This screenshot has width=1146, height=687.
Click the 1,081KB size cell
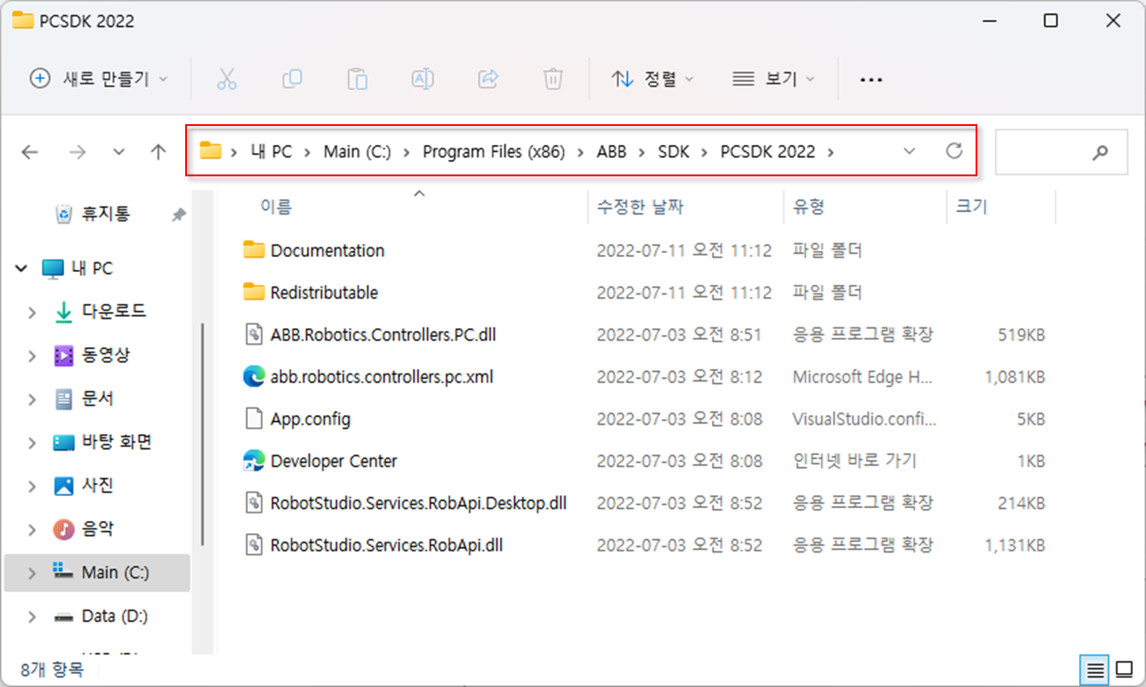(1015, 377)
